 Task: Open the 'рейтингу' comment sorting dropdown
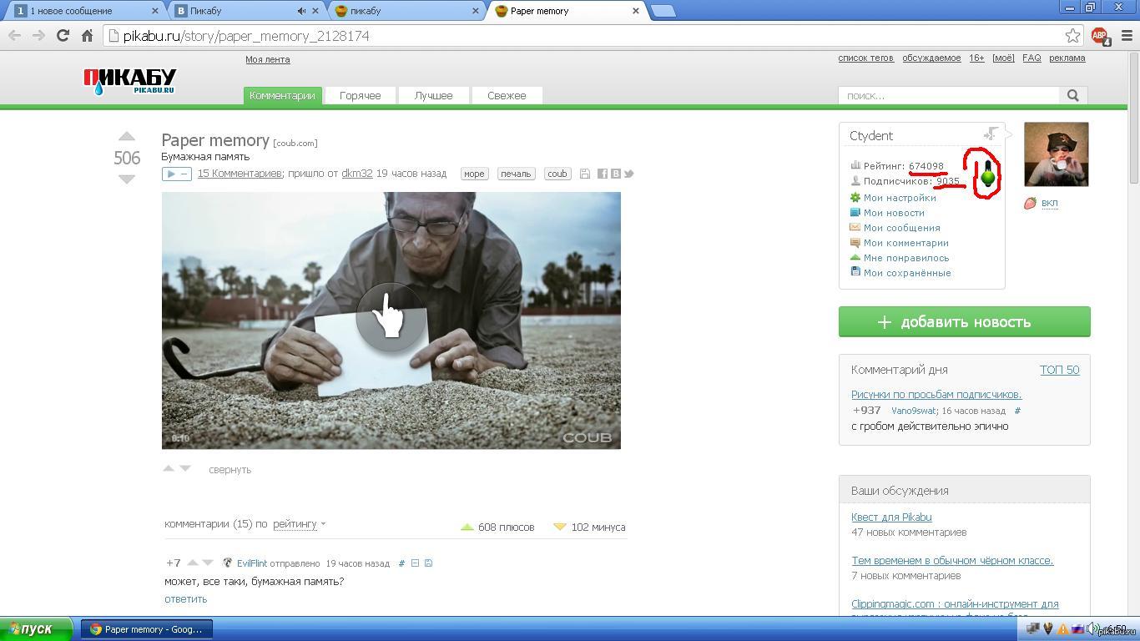click(x=299, y=524)
